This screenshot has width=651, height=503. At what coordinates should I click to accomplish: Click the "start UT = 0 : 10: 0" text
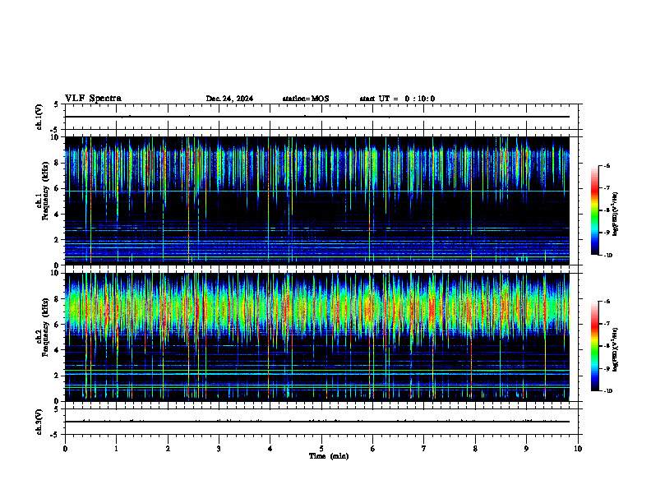[397, 99]
